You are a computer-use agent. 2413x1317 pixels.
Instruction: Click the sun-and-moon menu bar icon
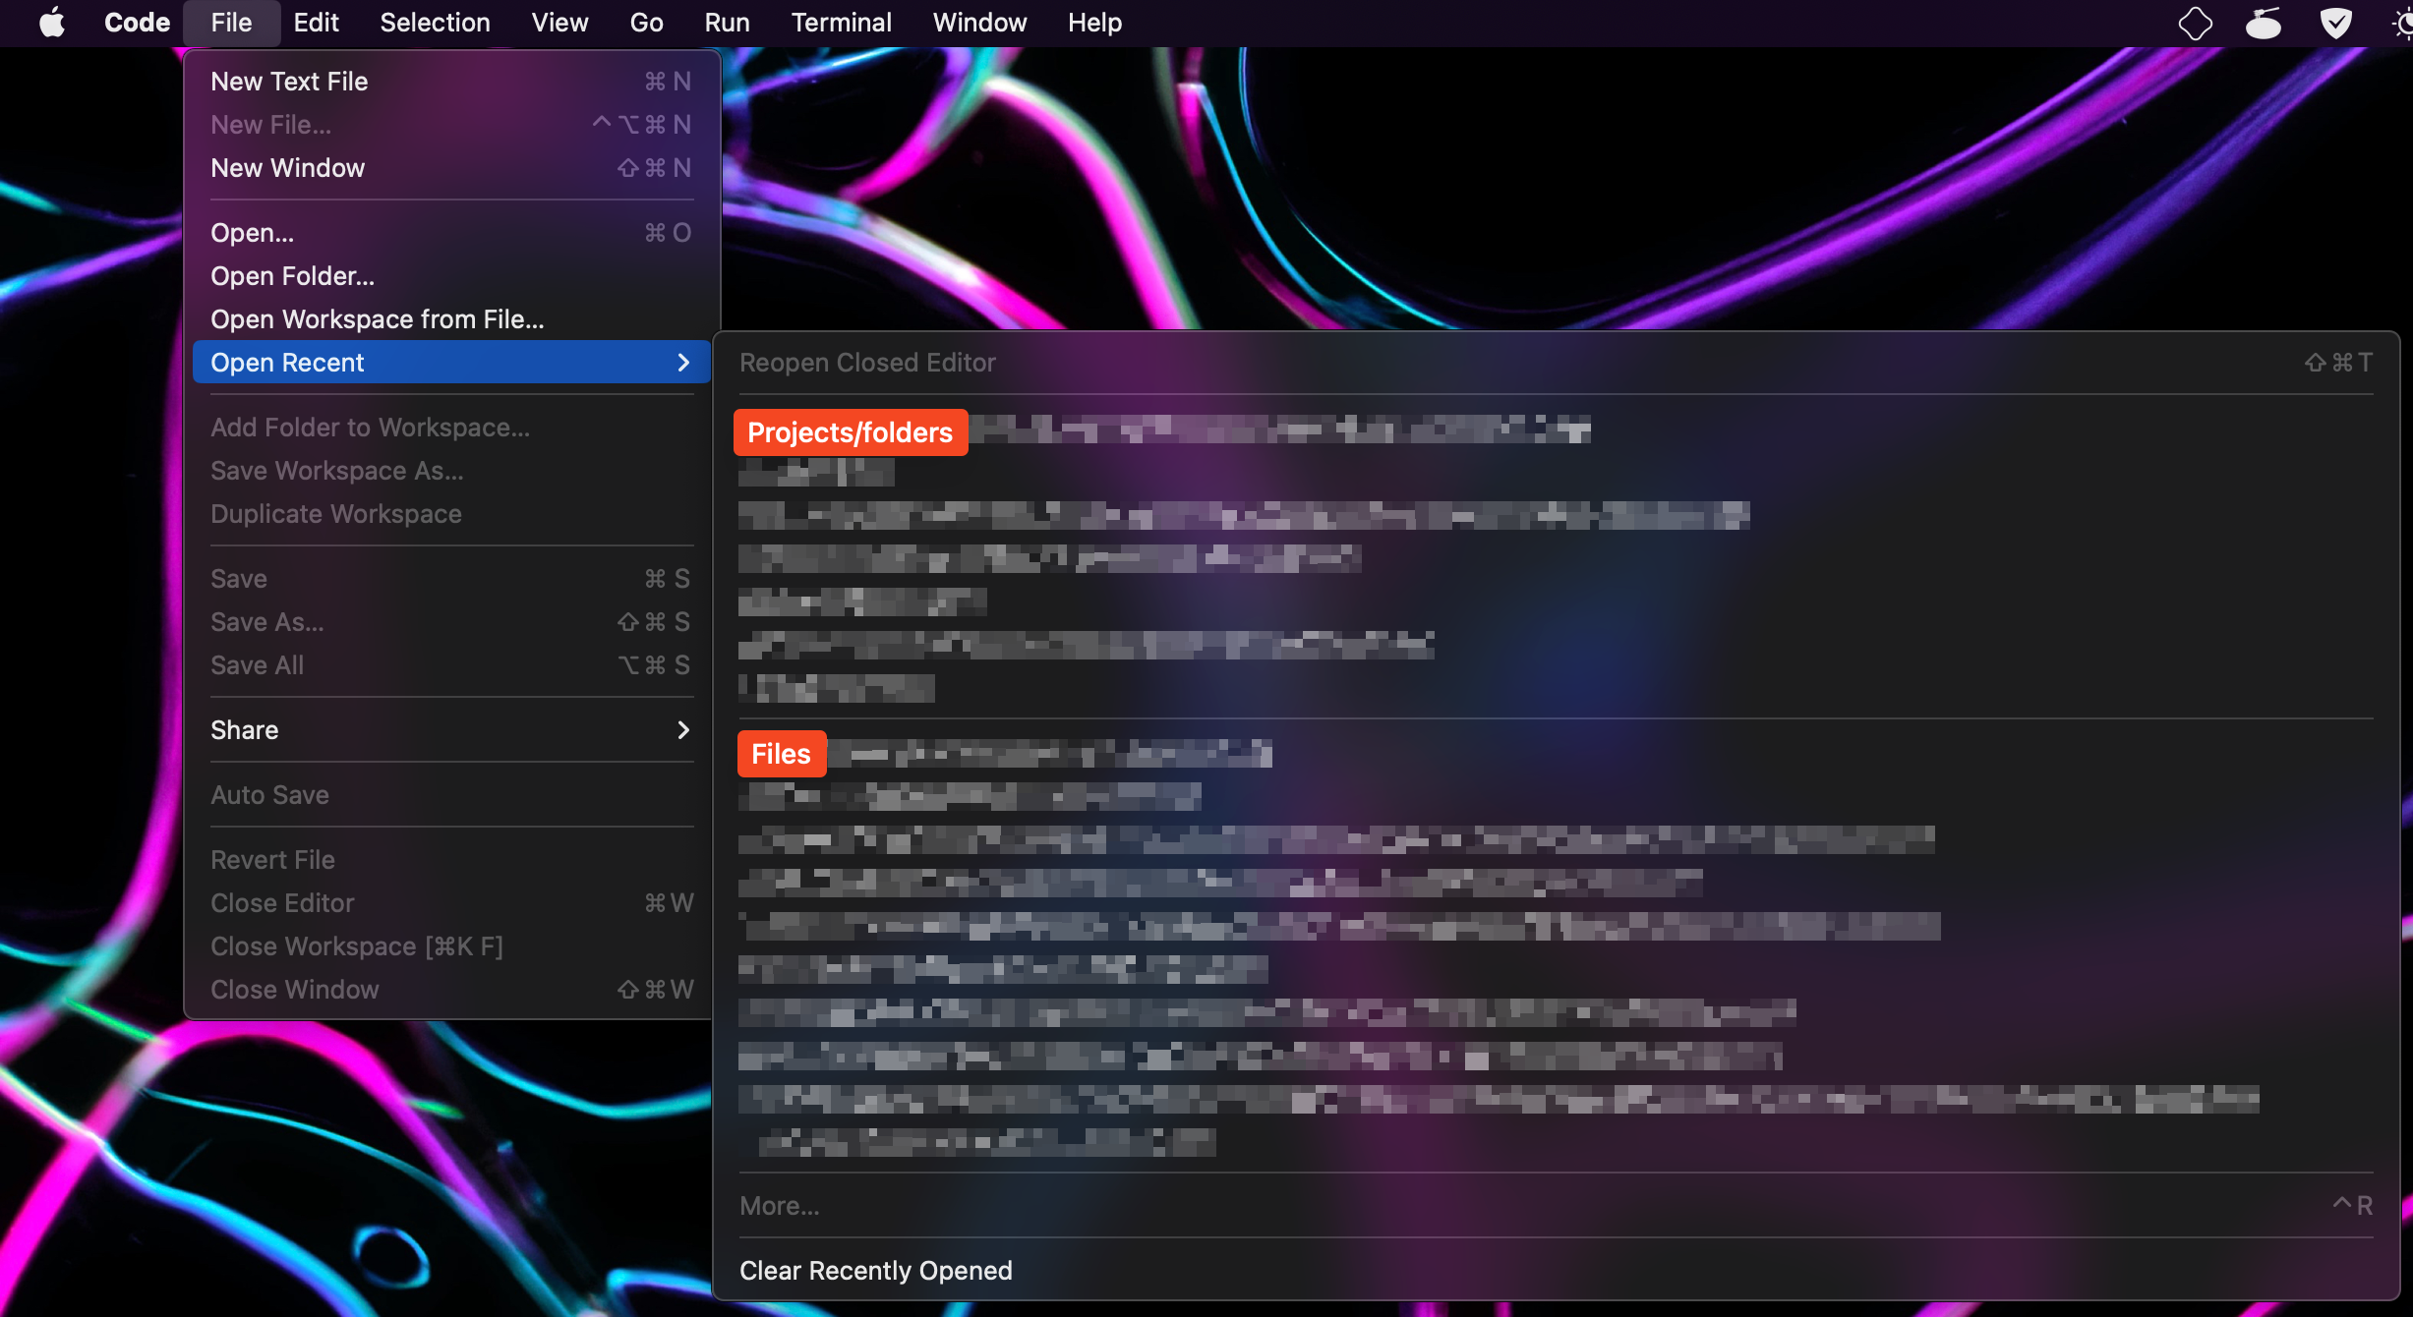click(2400, 23)
